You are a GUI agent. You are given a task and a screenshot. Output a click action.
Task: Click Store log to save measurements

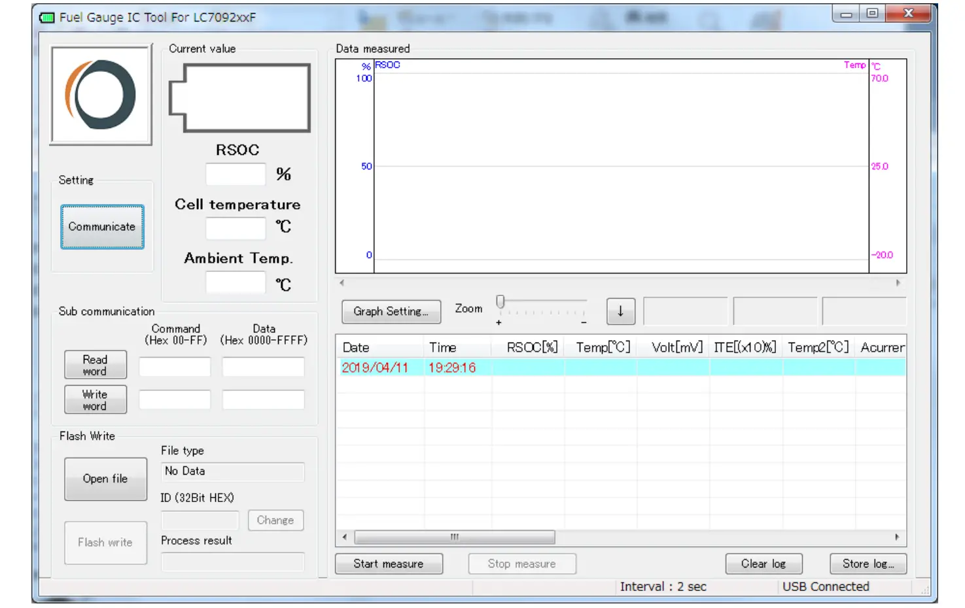click(x=868, y=564)
